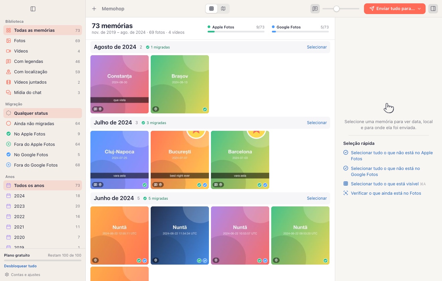Click location pin on Brașov thumbnail
The image size is (442, 281).
click(156, 109)
